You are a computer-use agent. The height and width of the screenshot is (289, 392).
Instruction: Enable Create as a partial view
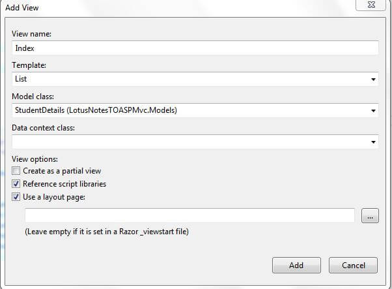pyautogui.click(x=16, y=171)
